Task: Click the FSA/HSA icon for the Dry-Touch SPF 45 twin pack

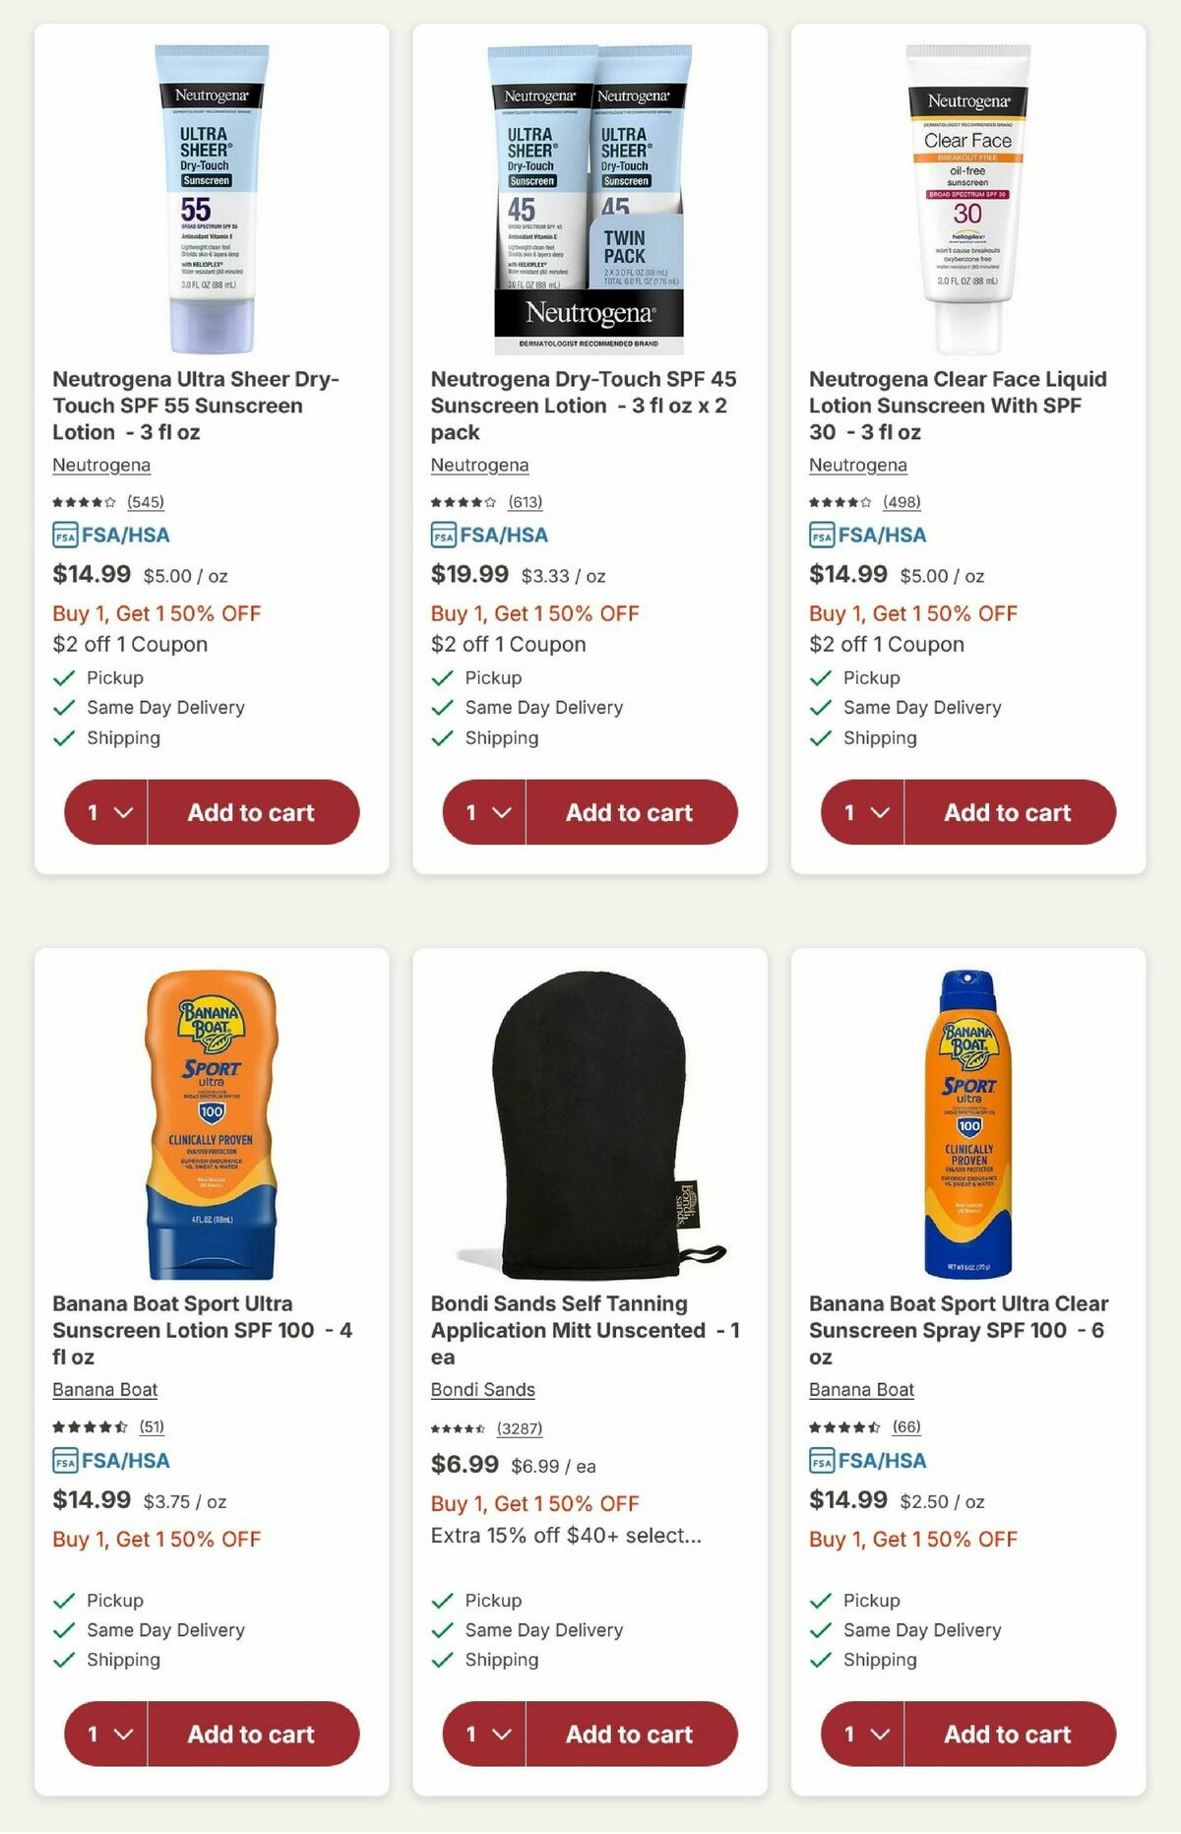Action: pos(443,534)
